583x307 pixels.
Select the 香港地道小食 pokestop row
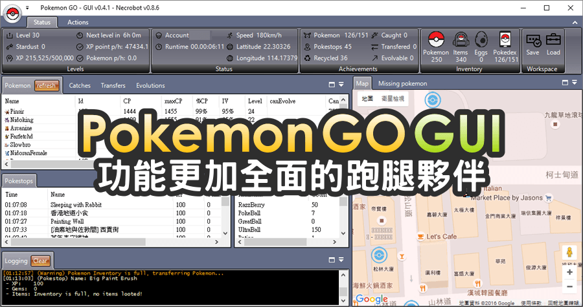(x=112, y=213)
